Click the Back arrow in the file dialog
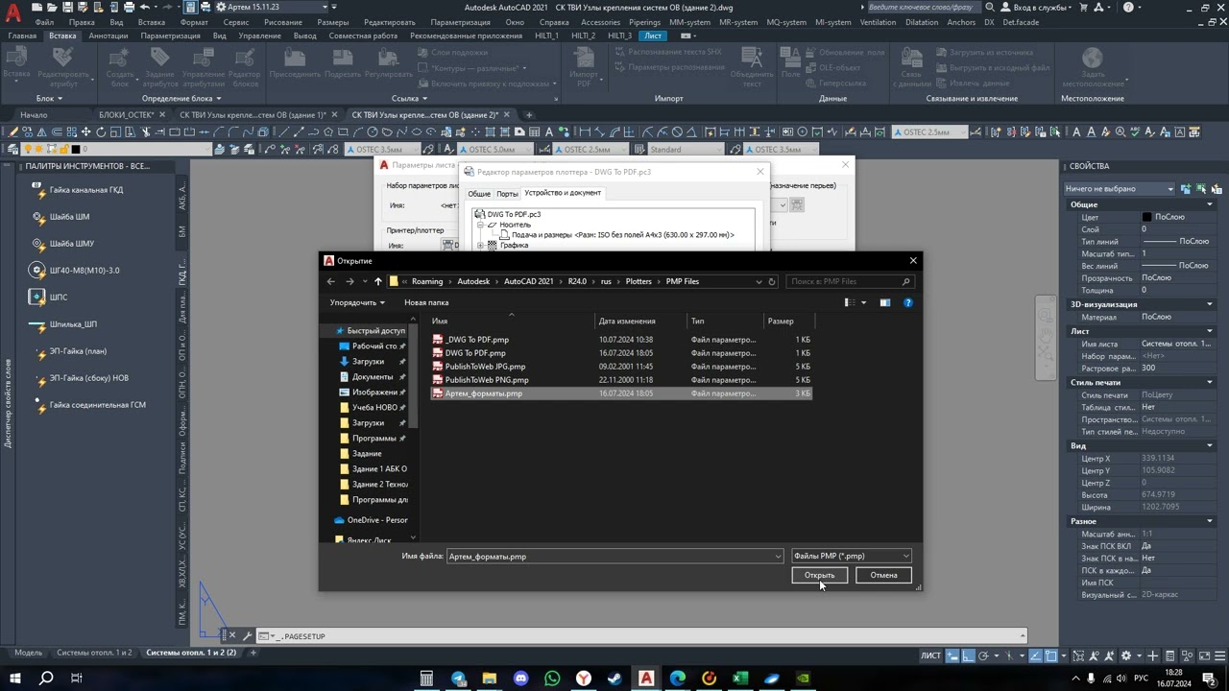 (331, 281)
